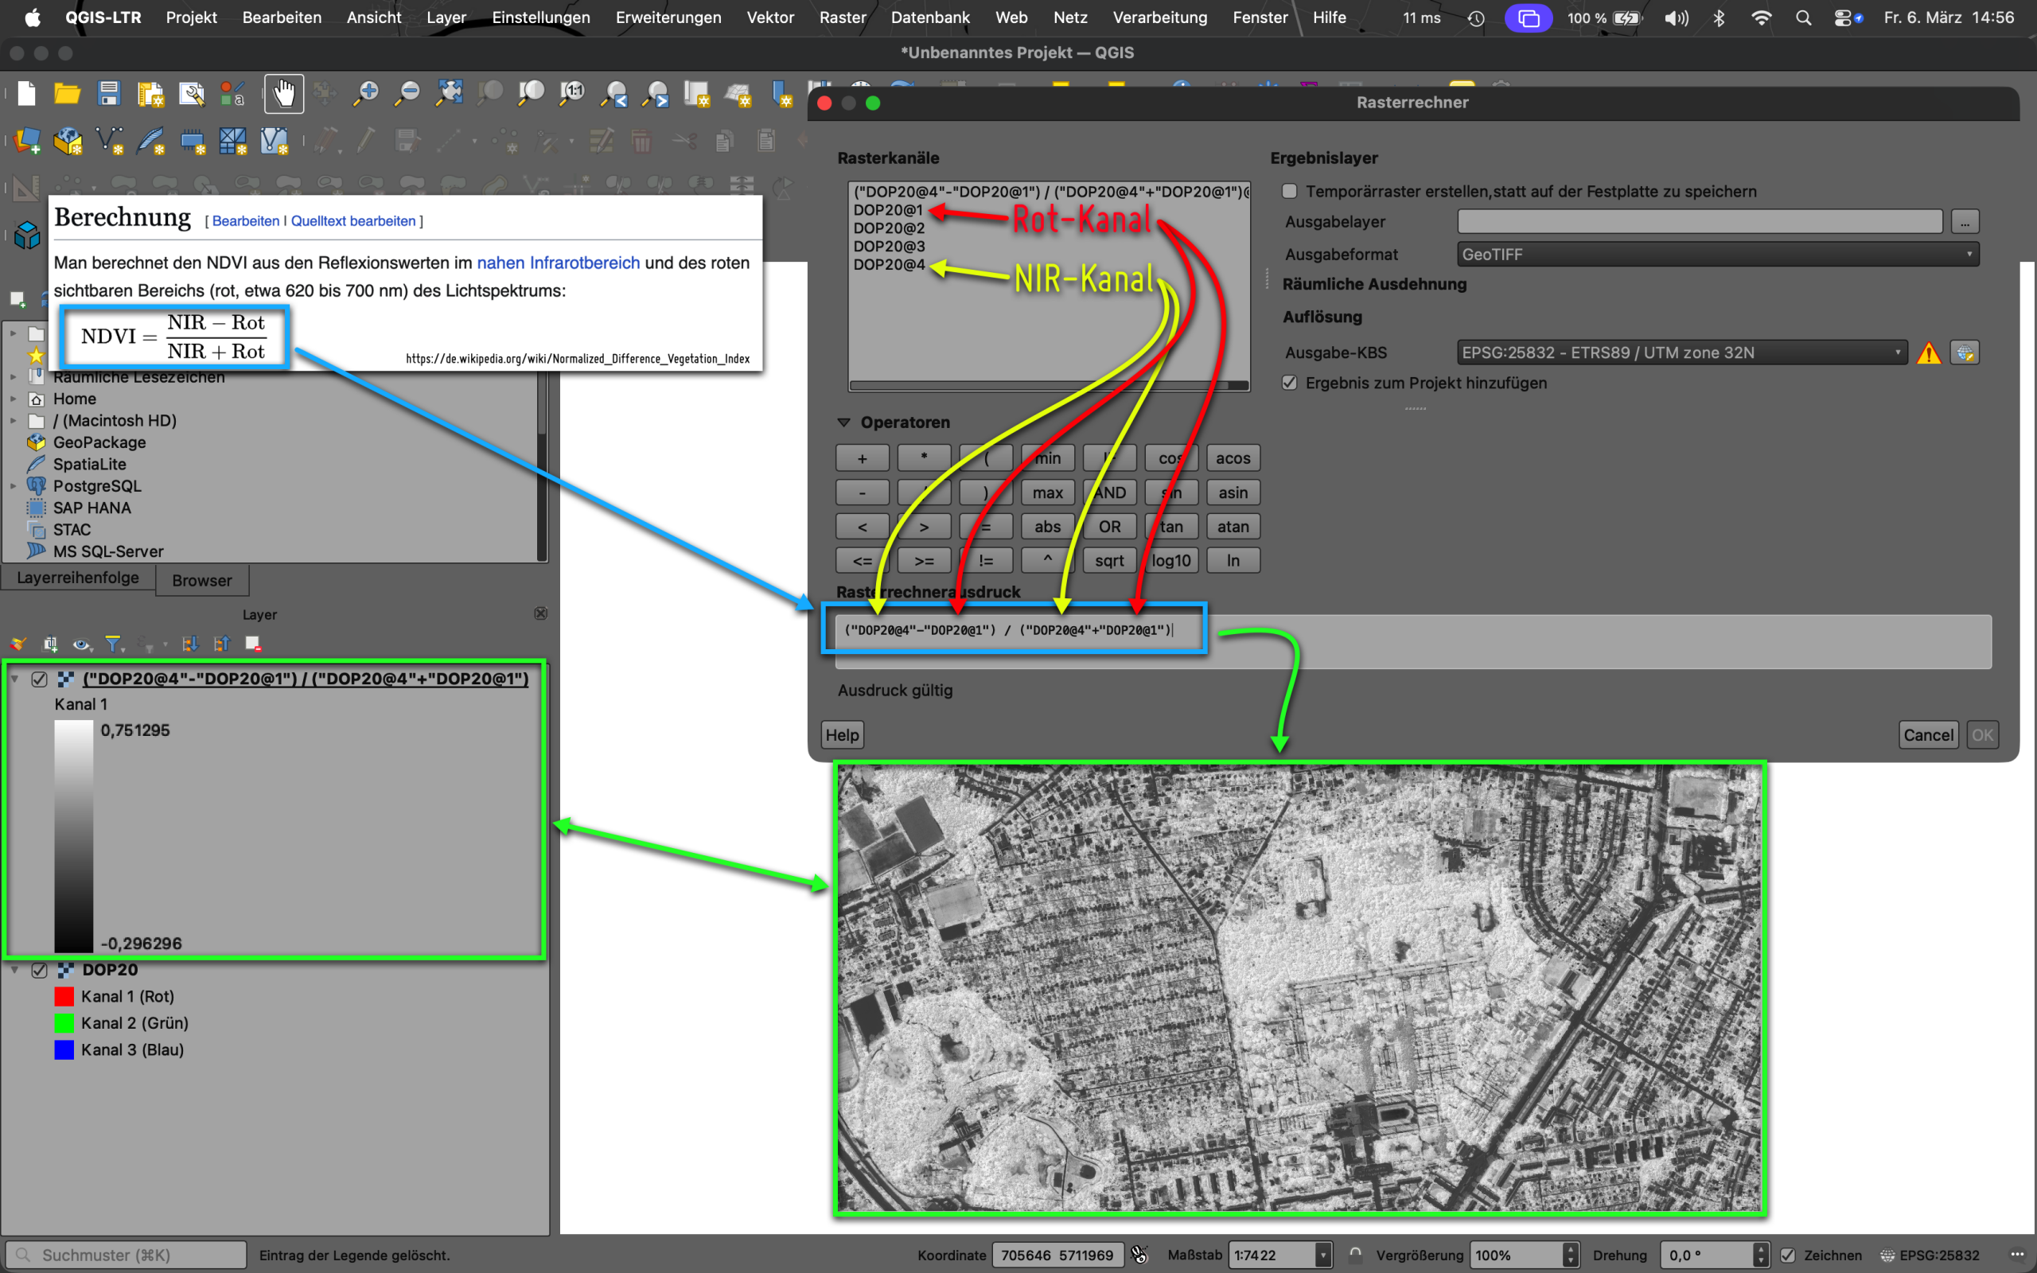2037x1273 pixels.
Task: Click the filter legend icon in Layer panel
Action: pyautogui.click(x=113, y=644)
